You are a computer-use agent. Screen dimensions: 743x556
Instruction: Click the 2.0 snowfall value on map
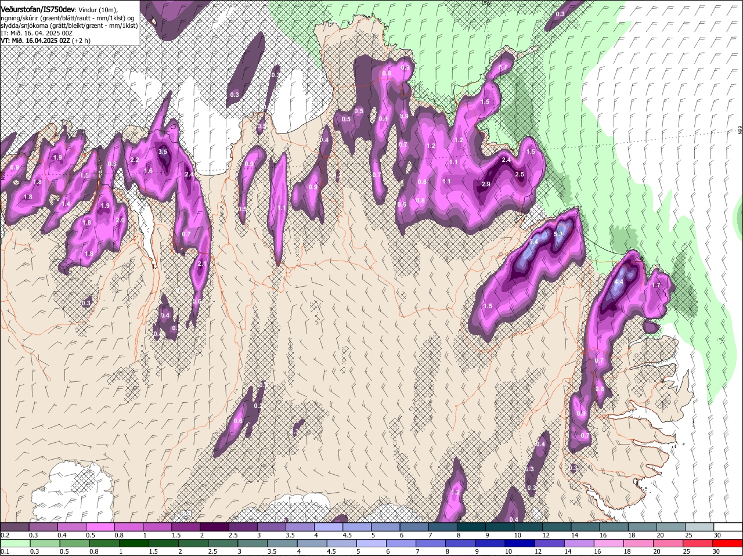point(120,221)
